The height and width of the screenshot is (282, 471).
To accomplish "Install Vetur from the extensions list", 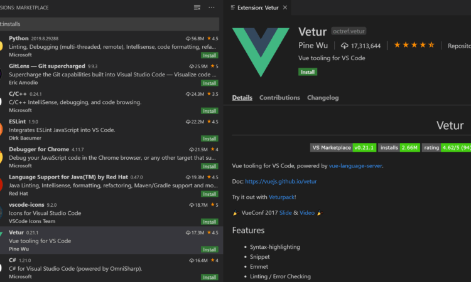I will click(209, 249).
